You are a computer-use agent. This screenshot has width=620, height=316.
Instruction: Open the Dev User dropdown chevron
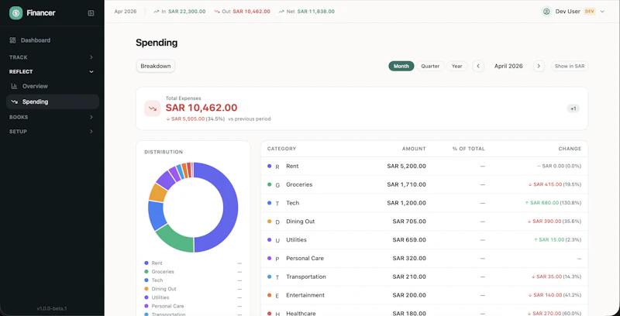[x=602, y=12]
